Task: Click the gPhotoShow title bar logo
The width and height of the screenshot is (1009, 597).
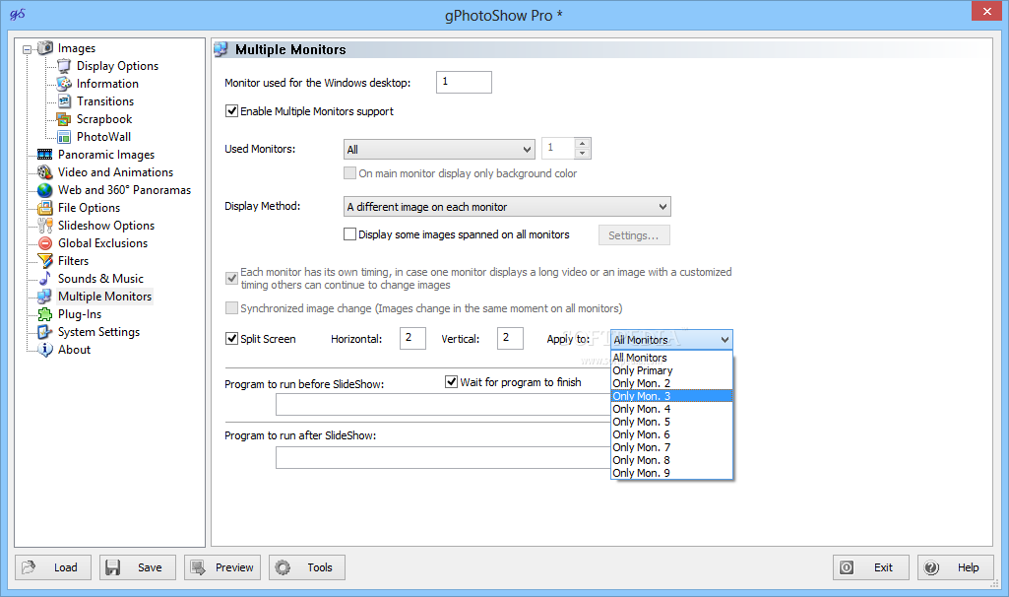Action: [18, 14]
